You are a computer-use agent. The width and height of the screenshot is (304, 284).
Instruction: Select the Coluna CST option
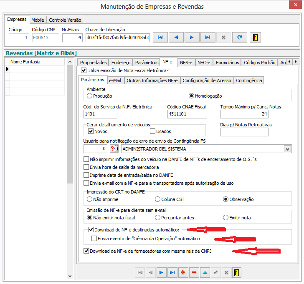coord(157,199)
